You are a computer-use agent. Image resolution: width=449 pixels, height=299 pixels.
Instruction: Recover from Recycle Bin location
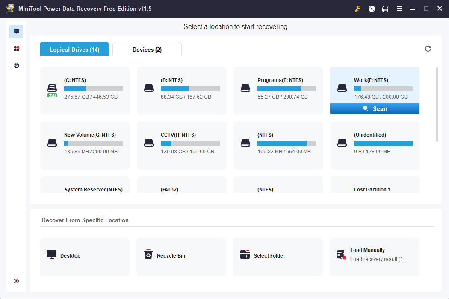tap(181, 257)
